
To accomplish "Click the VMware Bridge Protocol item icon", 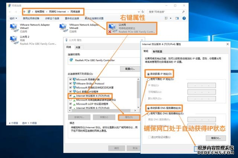I will coord(74,83).
